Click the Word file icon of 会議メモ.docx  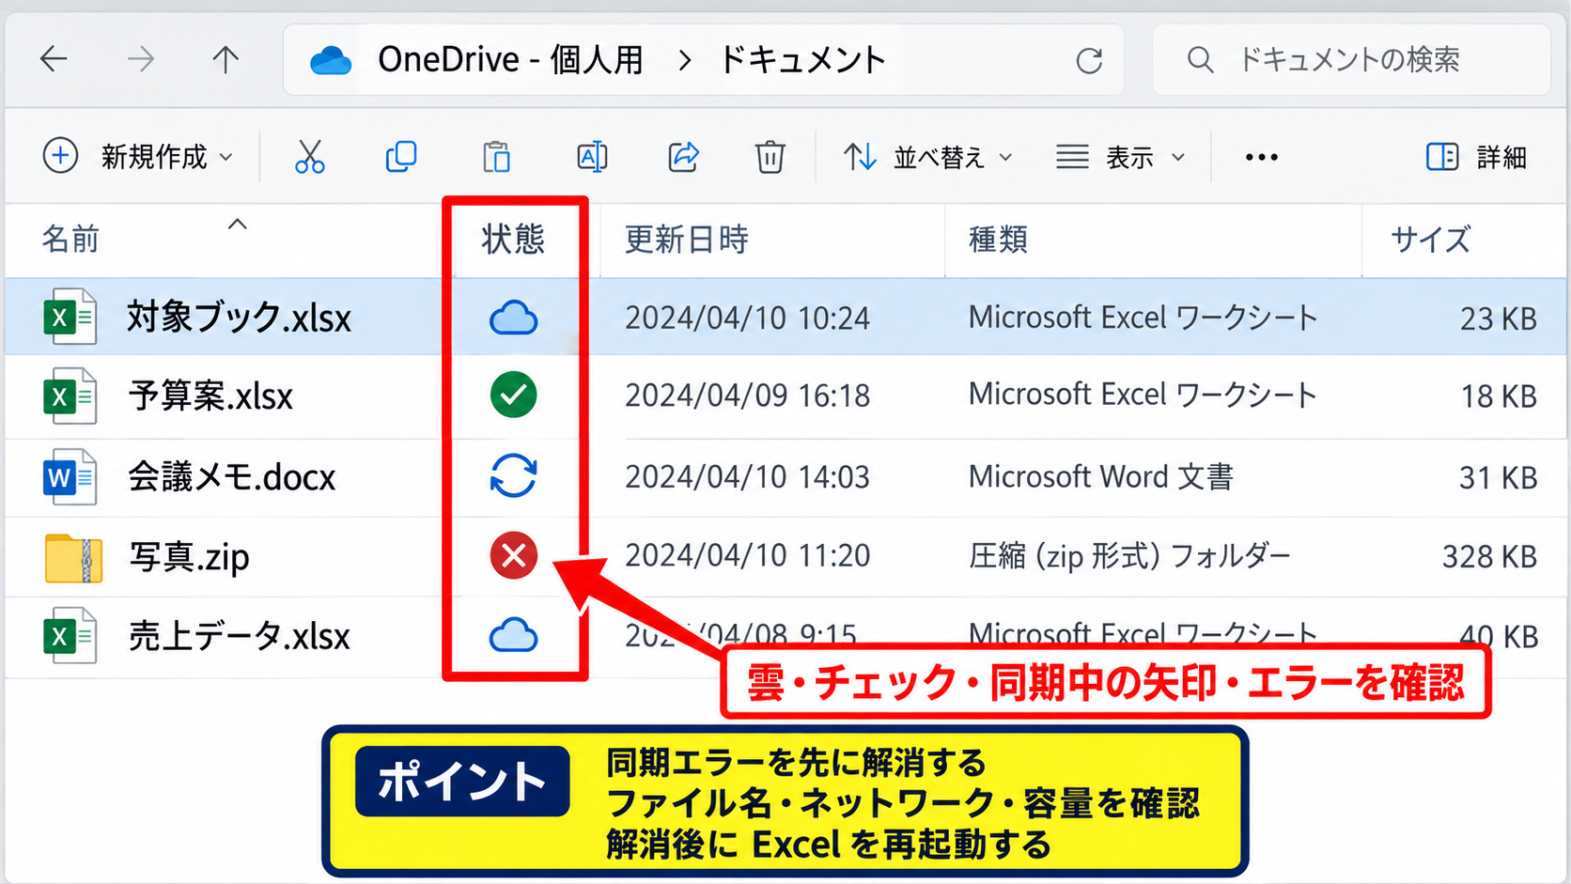[70, 477]
